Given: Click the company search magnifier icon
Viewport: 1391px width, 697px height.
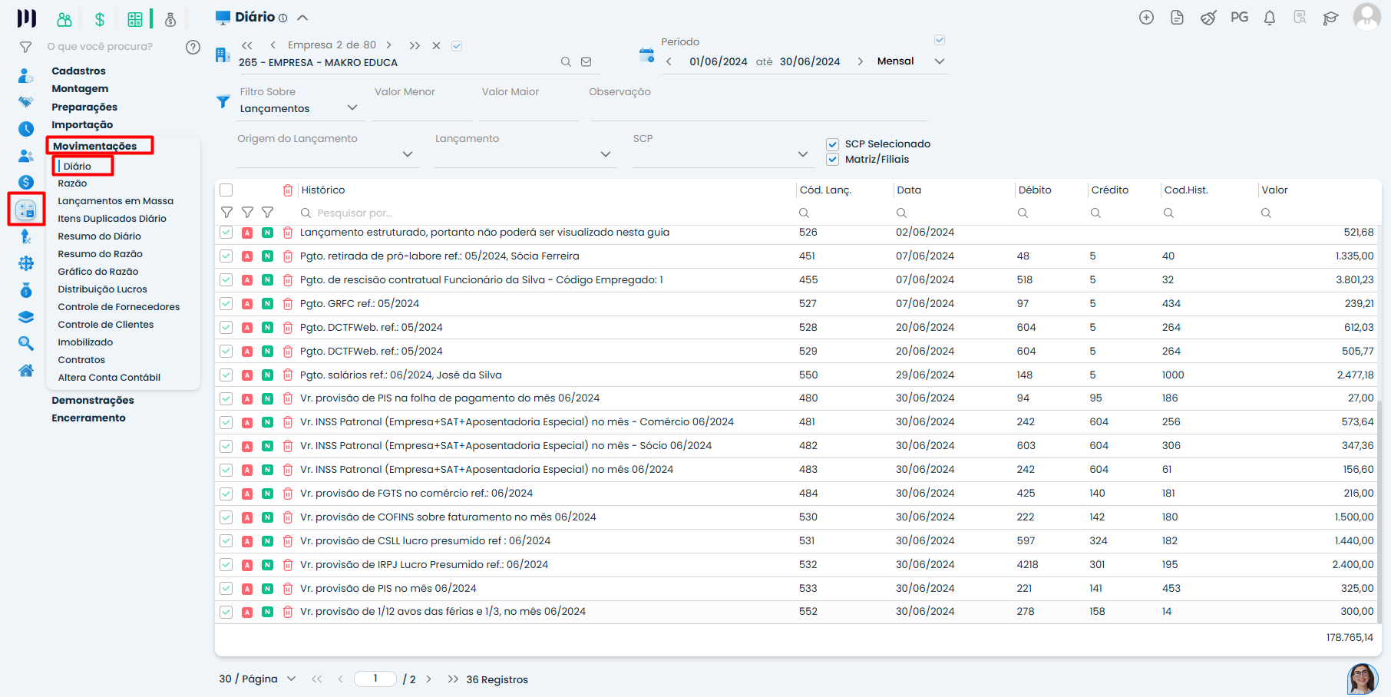Looking at the screenshot, I should (x=566, y=62).
